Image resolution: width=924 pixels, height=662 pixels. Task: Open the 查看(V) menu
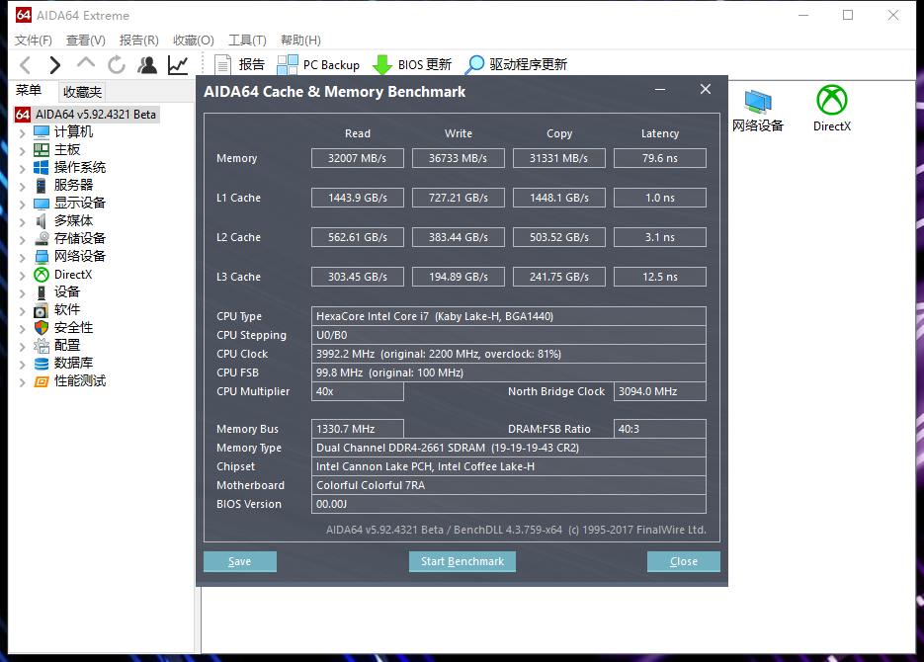[85, 41]
